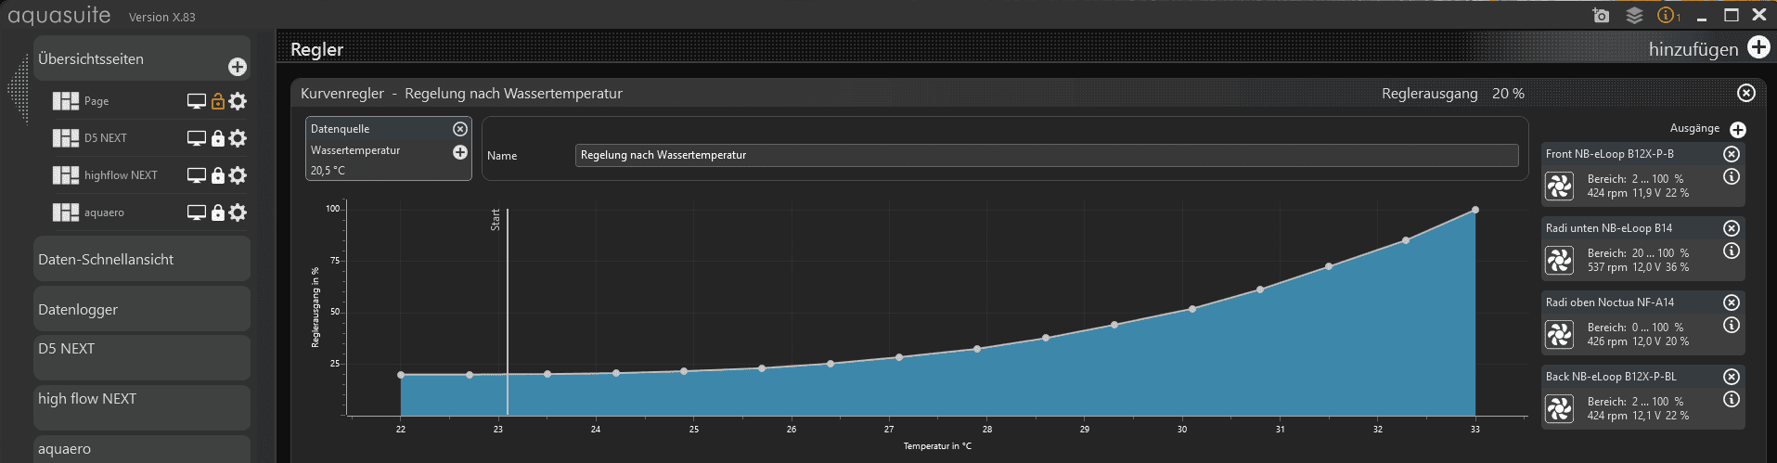Remove the Datenquelle data source

(459, 129)
